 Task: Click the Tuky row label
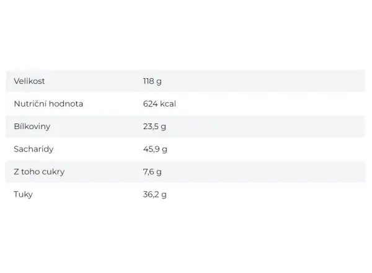click(24, 194)
